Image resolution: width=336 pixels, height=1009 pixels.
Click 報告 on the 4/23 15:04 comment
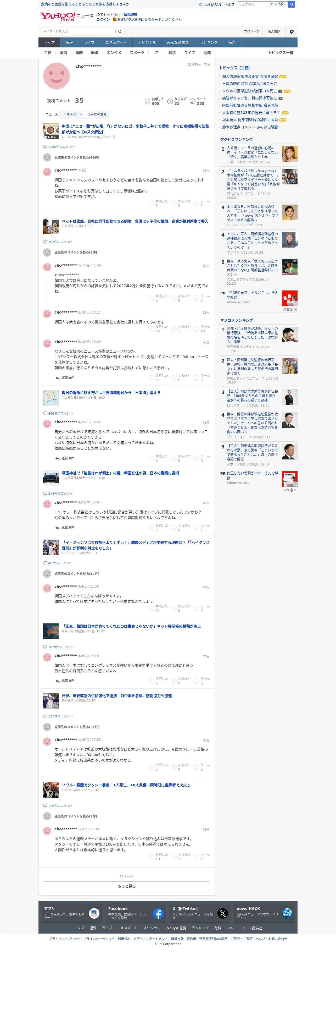tap(206, 503)
